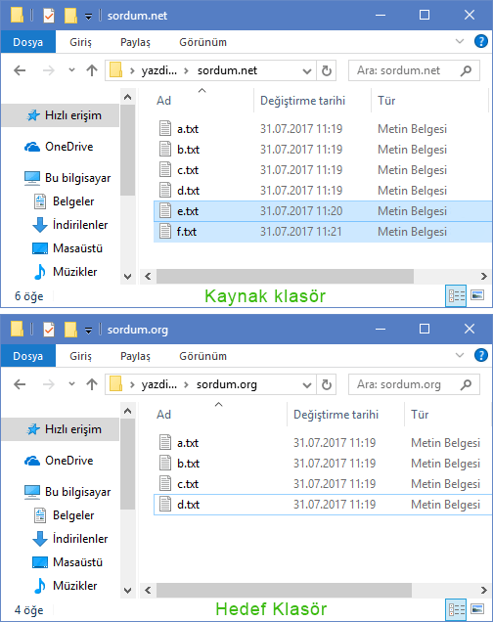Go back in sordum.net window
493x622 pixels.
coord(20,70)
